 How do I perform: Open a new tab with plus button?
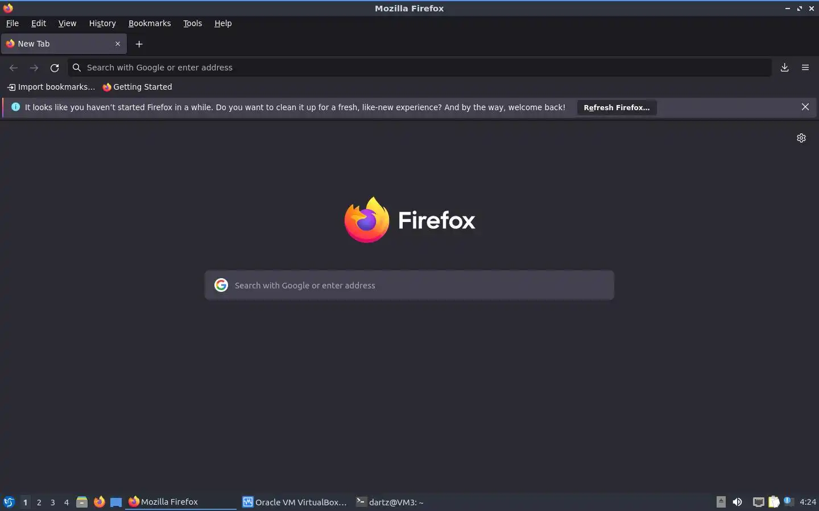pyautogui.click(x=139, y=44)
